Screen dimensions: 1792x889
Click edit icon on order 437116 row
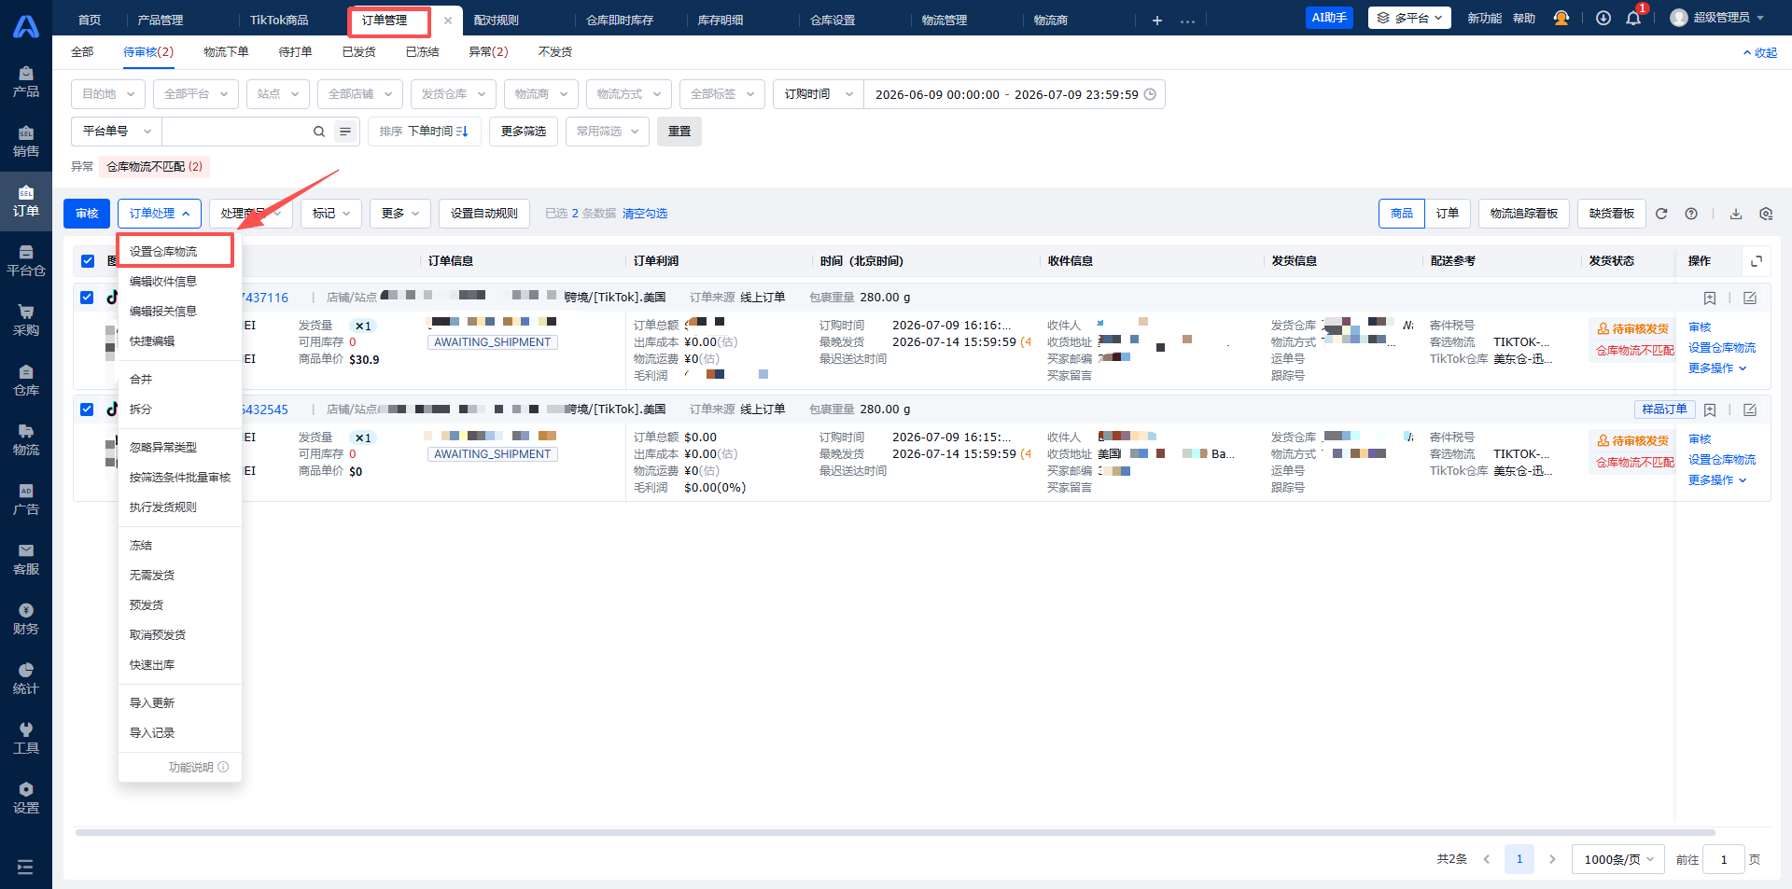tap(1750, 299)
